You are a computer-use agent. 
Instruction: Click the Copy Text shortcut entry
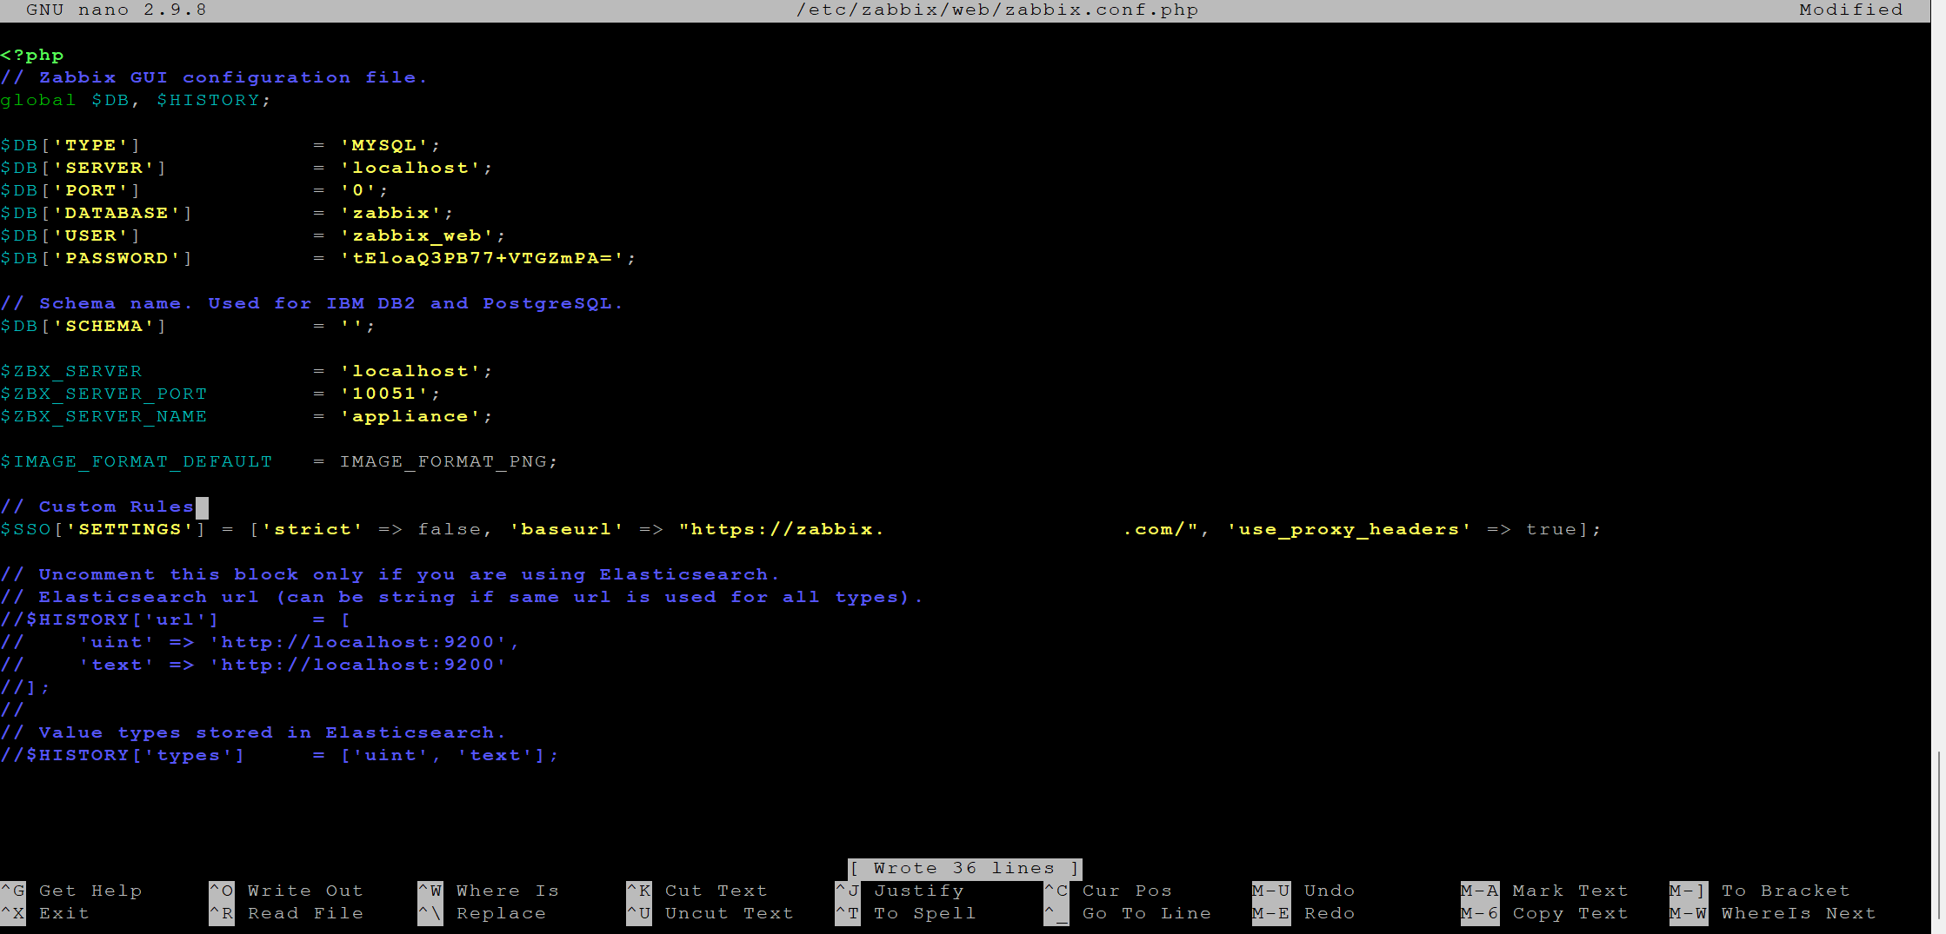coord(1545,913)
